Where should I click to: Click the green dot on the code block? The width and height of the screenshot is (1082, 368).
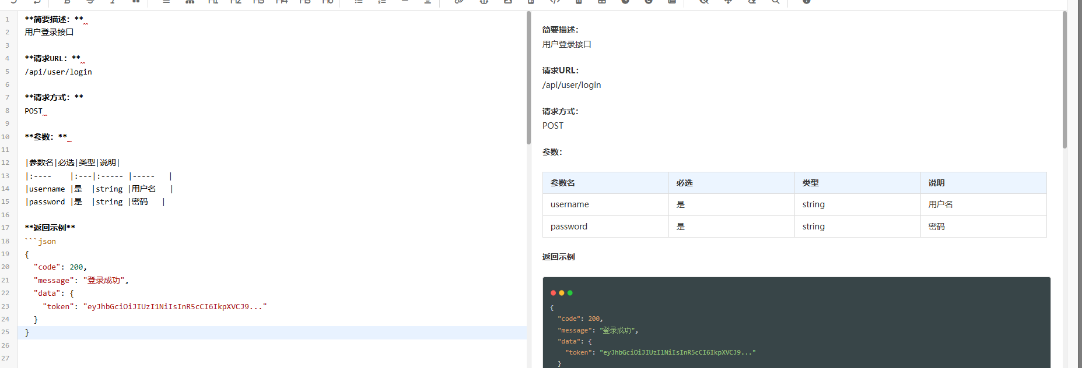coord(570,293)
